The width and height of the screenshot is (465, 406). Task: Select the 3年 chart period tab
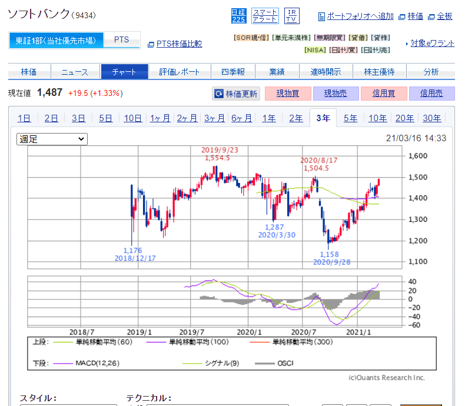(323, 118)
